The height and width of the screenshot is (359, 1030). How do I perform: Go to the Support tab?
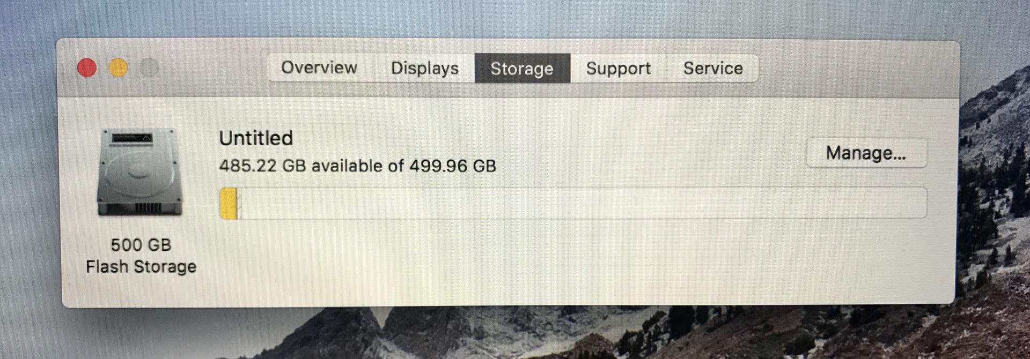coord(618,68)
